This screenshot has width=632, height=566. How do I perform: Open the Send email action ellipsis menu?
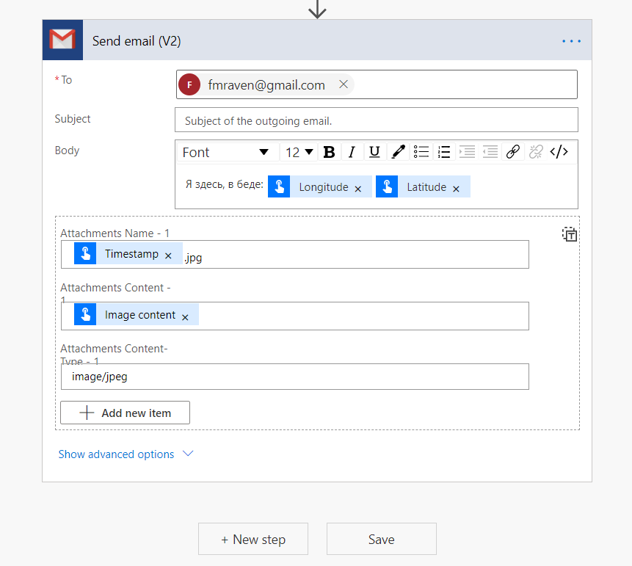coord(571,41)
